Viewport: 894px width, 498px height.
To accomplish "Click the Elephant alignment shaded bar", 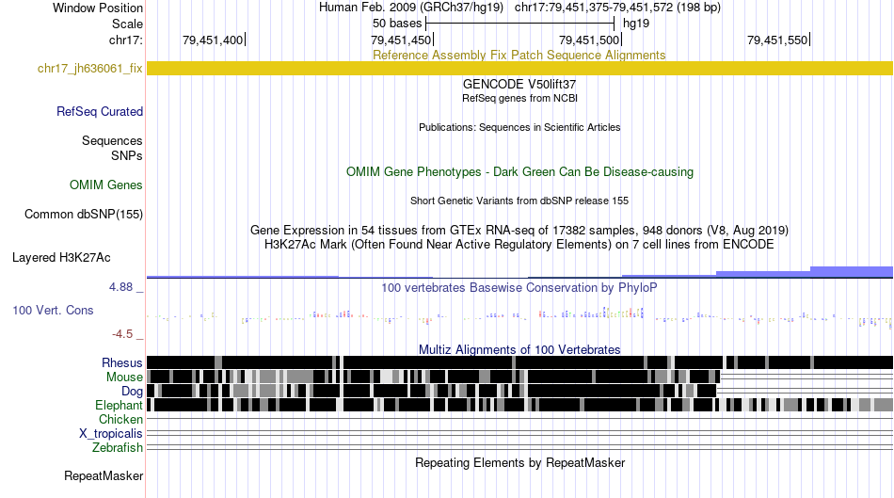I will (x=519, y=405).
